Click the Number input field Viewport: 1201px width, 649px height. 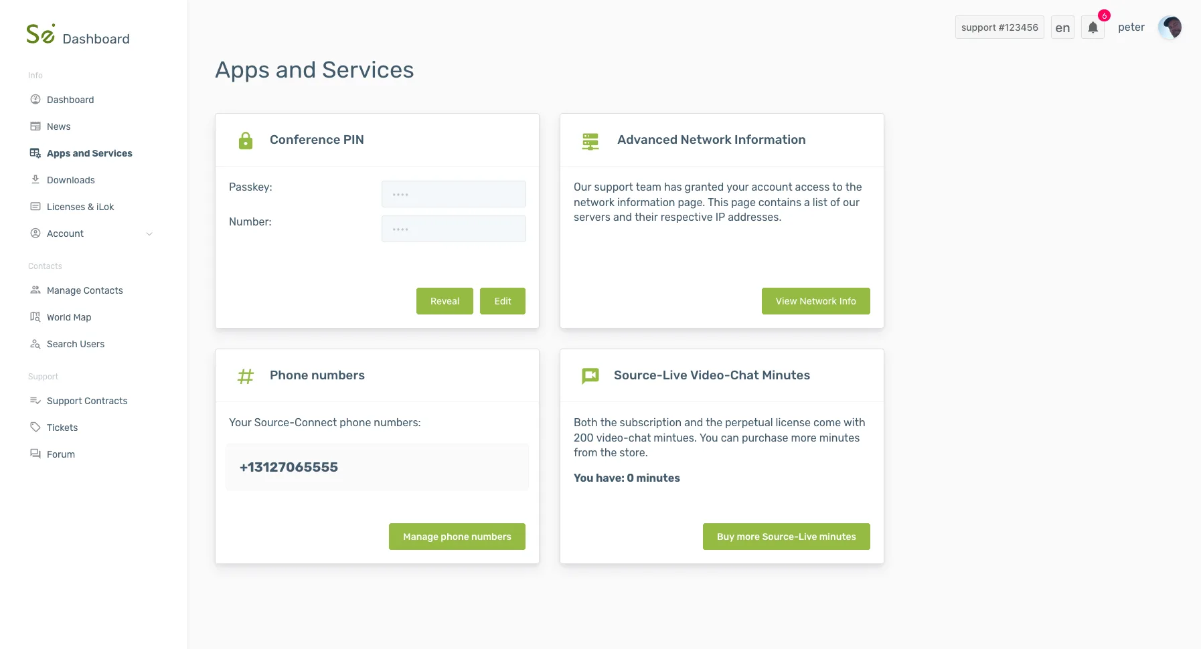pos(454,229)
